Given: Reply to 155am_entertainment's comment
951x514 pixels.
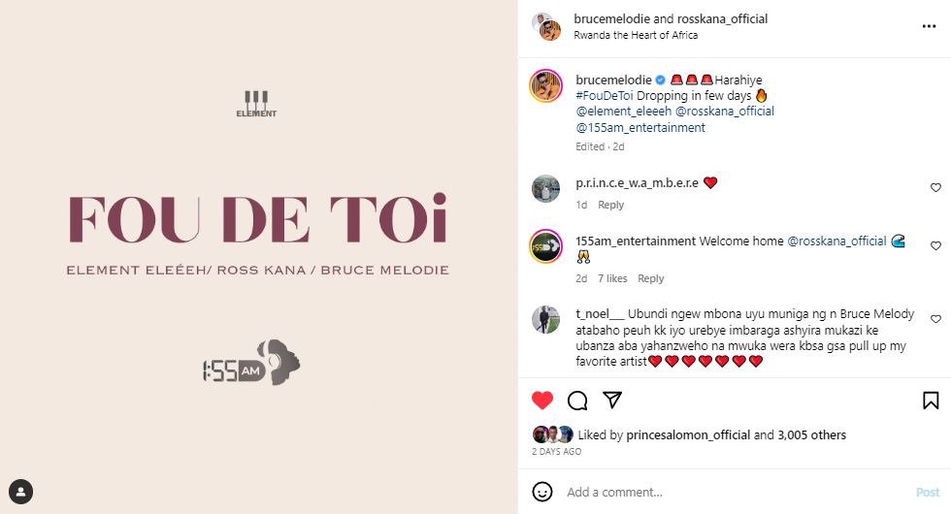Looking at the screenshot, I should point(651,279).
